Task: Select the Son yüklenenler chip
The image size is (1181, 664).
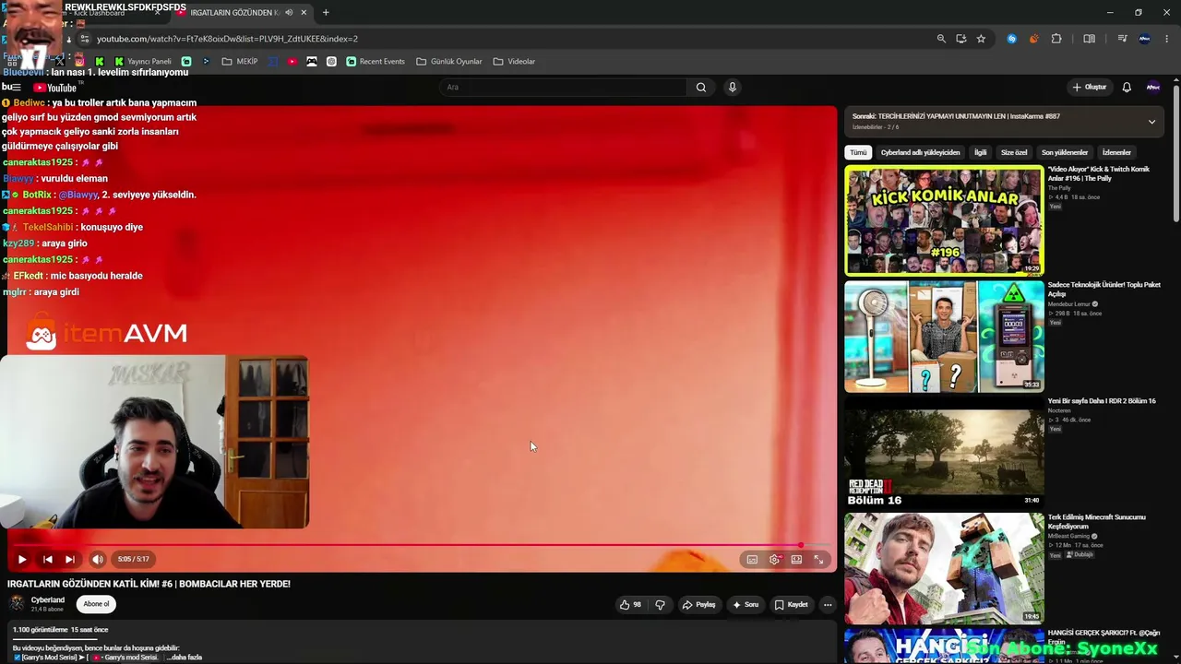Action: (1065, 152)
